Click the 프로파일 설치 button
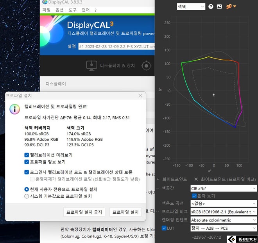Viewport: 258px width, 243px height. pos(125,212)
